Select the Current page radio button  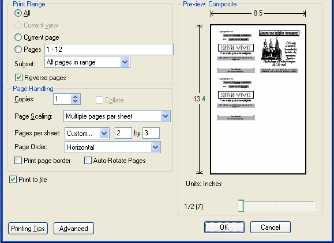tap(18, 37)
